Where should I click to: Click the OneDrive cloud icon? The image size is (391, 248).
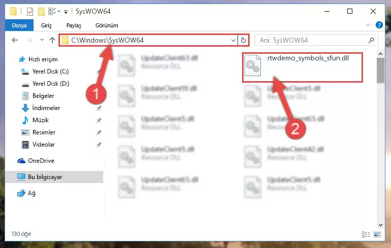click(21, 161)
